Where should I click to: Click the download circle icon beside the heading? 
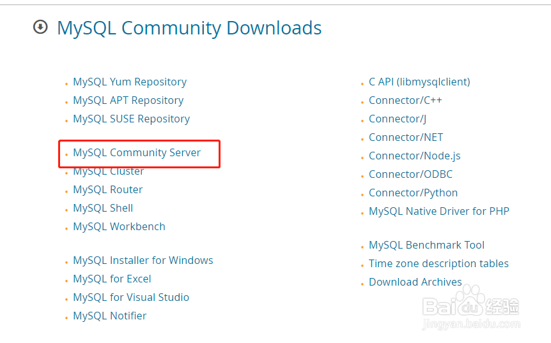click(x=40, y=27)
